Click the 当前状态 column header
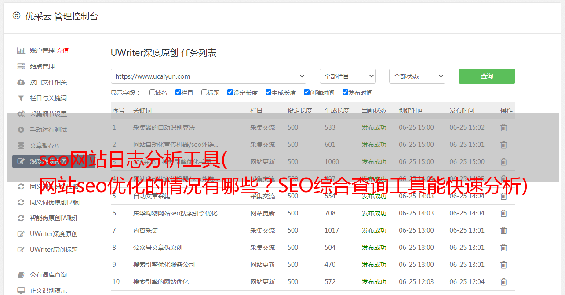This screenshot has width=565, height=295. [x=374, y=110]
